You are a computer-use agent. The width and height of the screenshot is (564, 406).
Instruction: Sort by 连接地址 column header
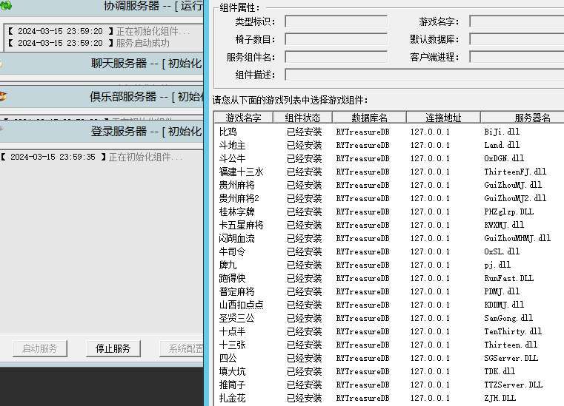[x=443, y=118]
